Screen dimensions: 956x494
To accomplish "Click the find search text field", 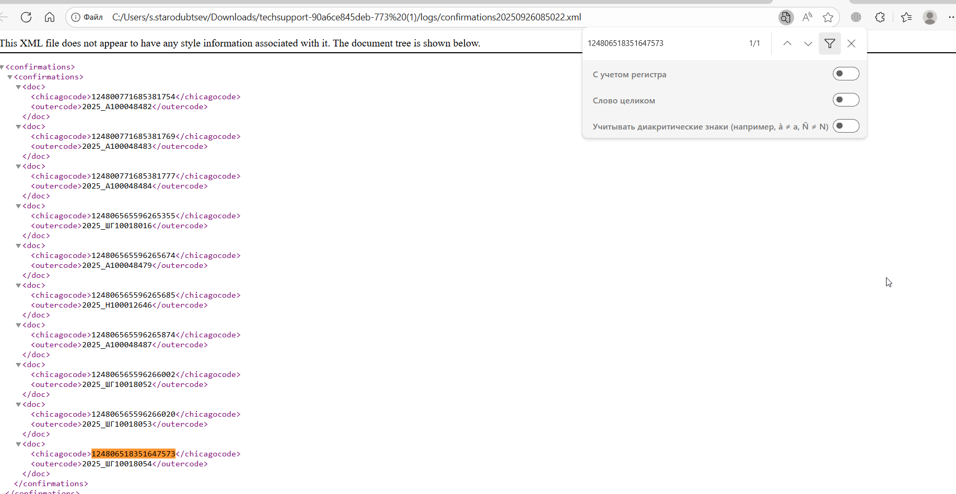I will coord(663,43).
